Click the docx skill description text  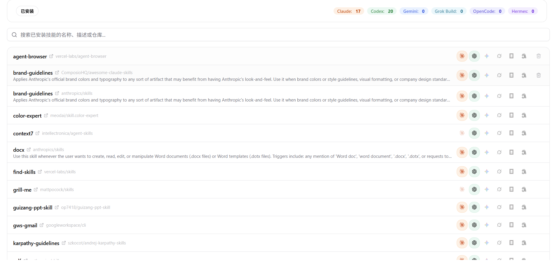232,156
